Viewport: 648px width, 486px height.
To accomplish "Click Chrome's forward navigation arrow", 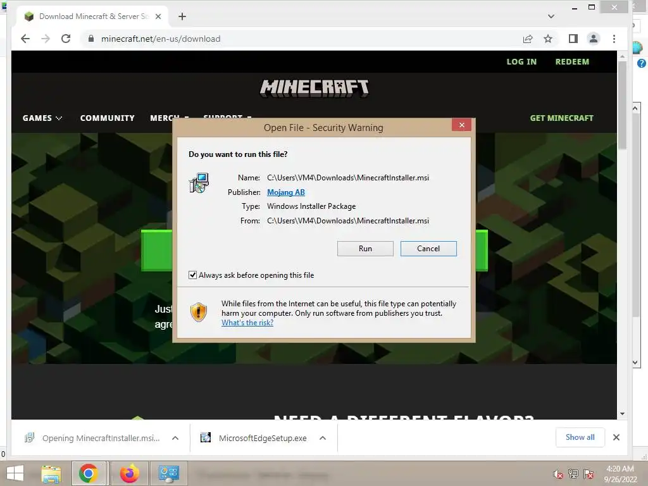I will [46, 39].
